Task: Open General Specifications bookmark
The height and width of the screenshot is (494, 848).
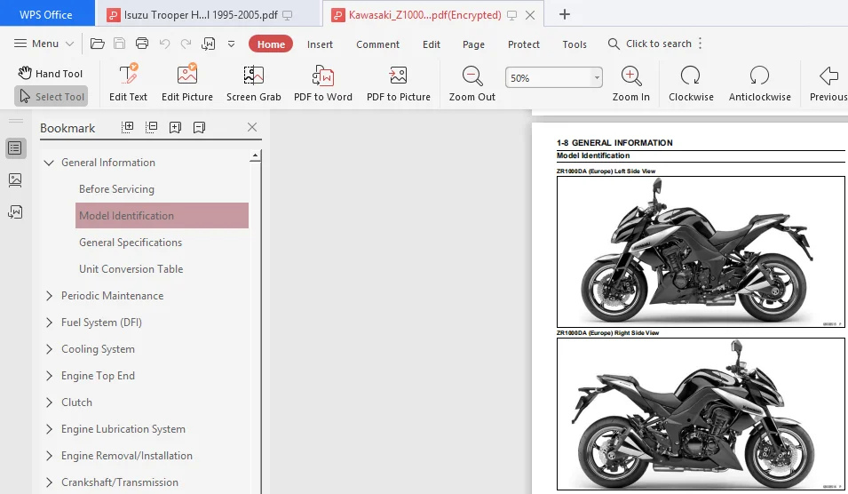Action: (x=131, y=243)
